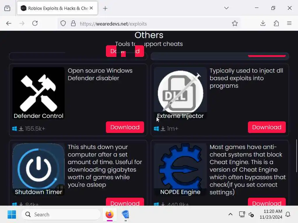The width and height of the screenshot is (298, 223).
Task: Open a new browser tab
Action: pos(105,8)
